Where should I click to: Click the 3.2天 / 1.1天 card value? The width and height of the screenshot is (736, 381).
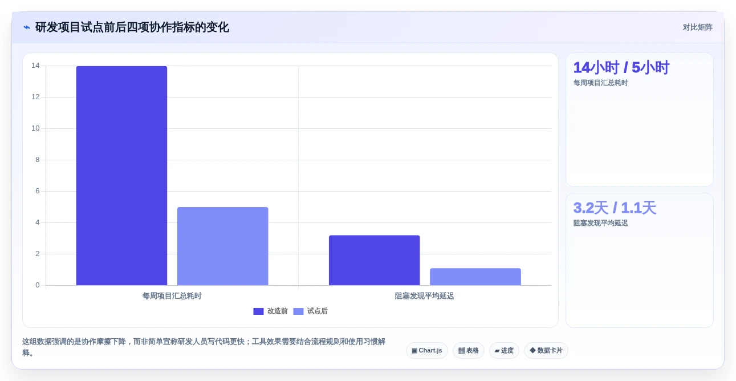[615, 208]
